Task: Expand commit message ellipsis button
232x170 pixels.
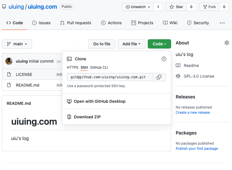Action: coord(59,61)
